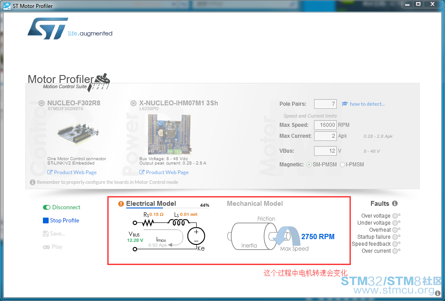Click the Overheat fault indicator
This screenshot has height=301, width=445.
(x=395, y=230)
